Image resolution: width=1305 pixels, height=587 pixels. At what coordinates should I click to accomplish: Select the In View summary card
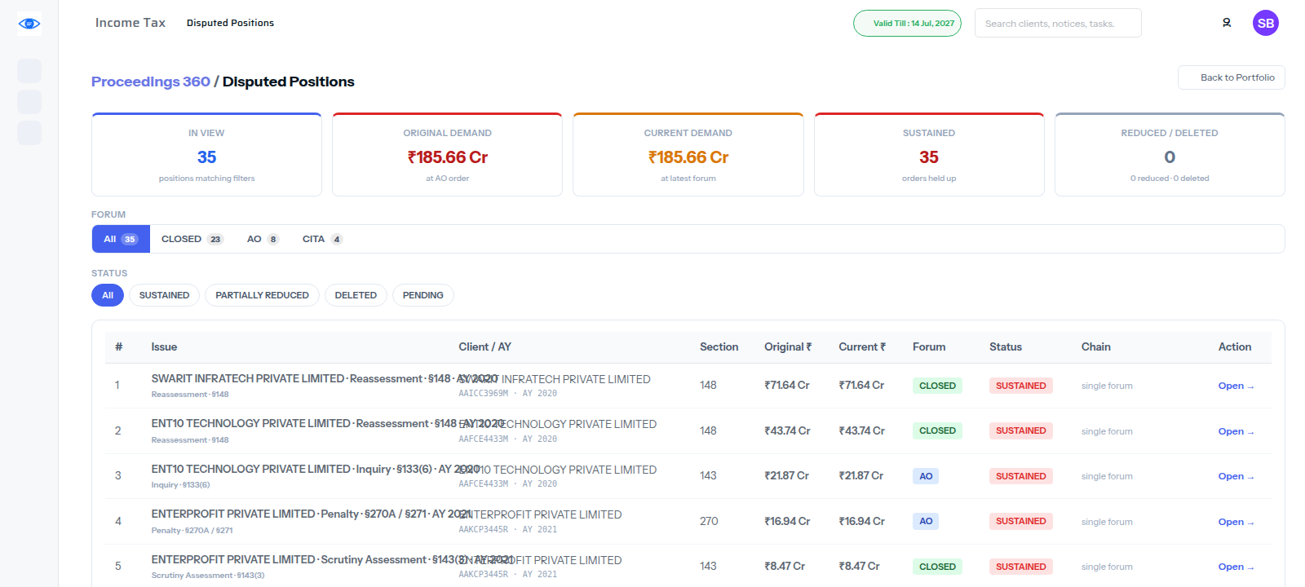206,155
